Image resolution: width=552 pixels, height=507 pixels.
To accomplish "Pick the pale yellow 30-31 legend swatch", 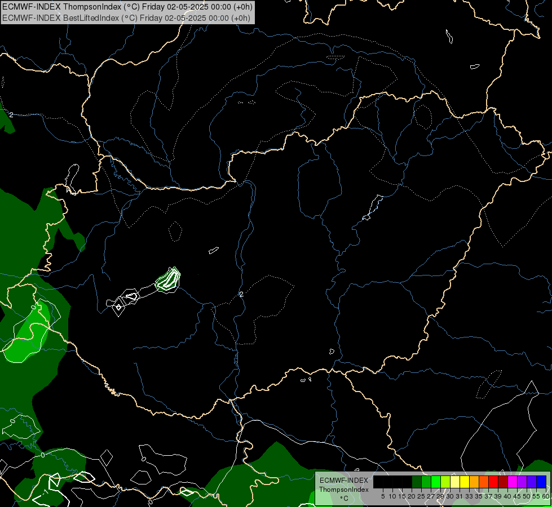I will pos(455,482).
